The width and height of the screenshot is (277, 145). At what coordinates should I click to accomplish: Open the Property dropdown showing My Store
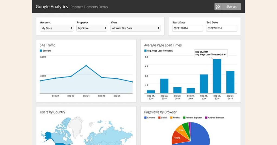click(92, 28)
